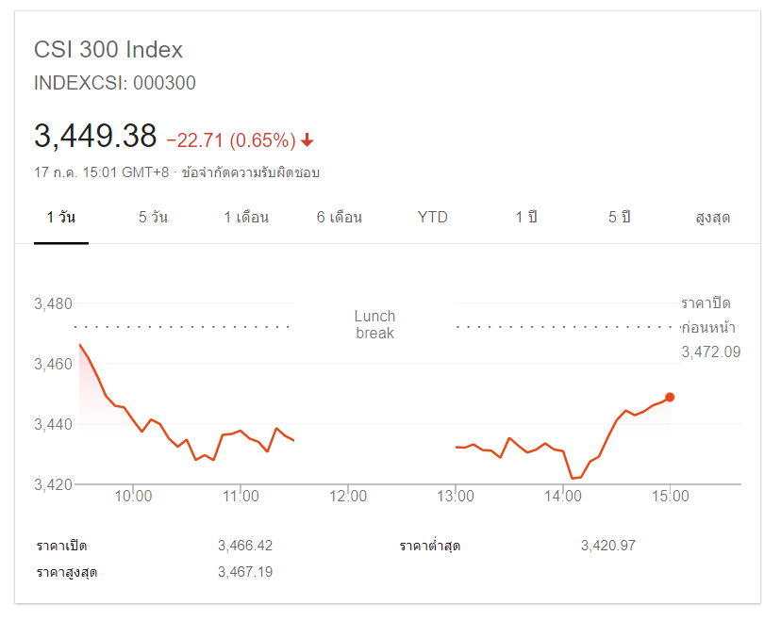Click the ราคาเปิด value 3,466.42
Viewport: 781px width, 621px height.
tap(244, 546)
